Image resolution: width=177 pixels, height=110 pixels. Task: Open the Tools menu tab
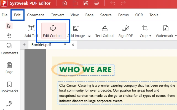(x=154, y=15)
